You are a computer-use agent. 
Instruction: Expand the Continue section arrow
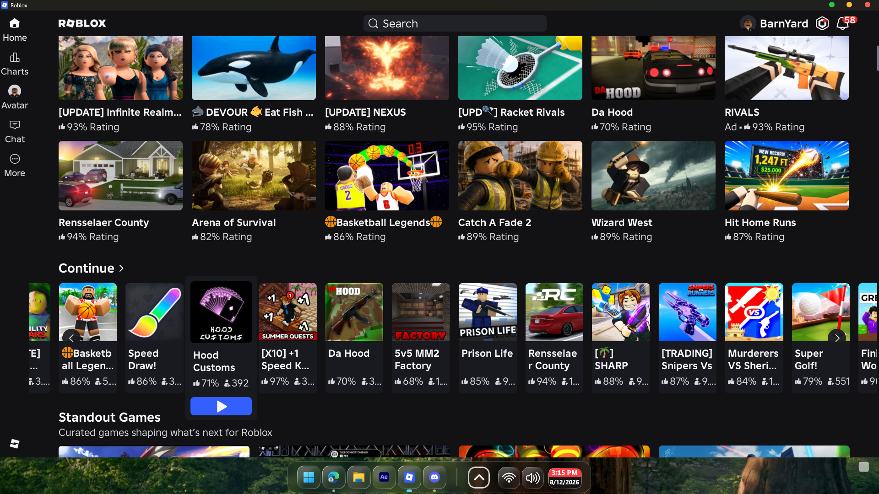click(121, 268)
